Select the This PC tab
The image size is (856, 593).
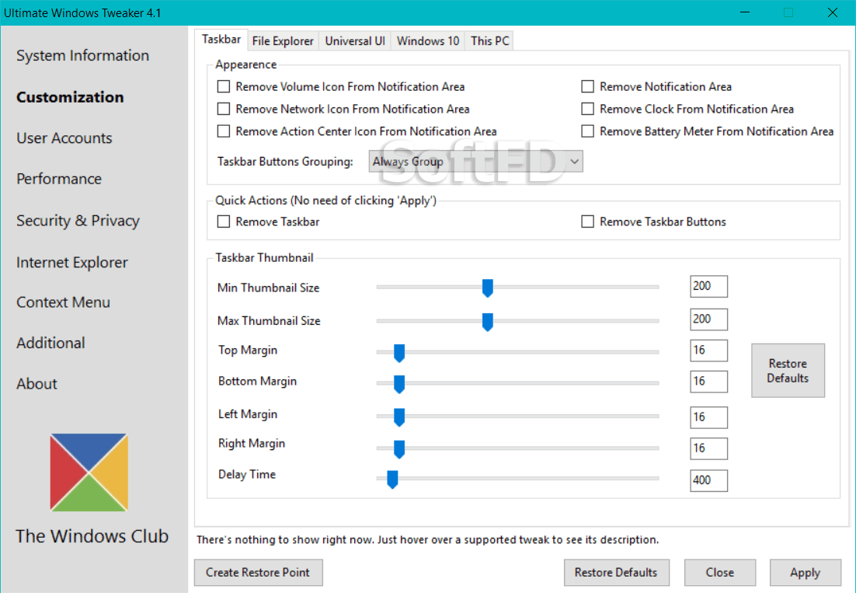(489, 41)
